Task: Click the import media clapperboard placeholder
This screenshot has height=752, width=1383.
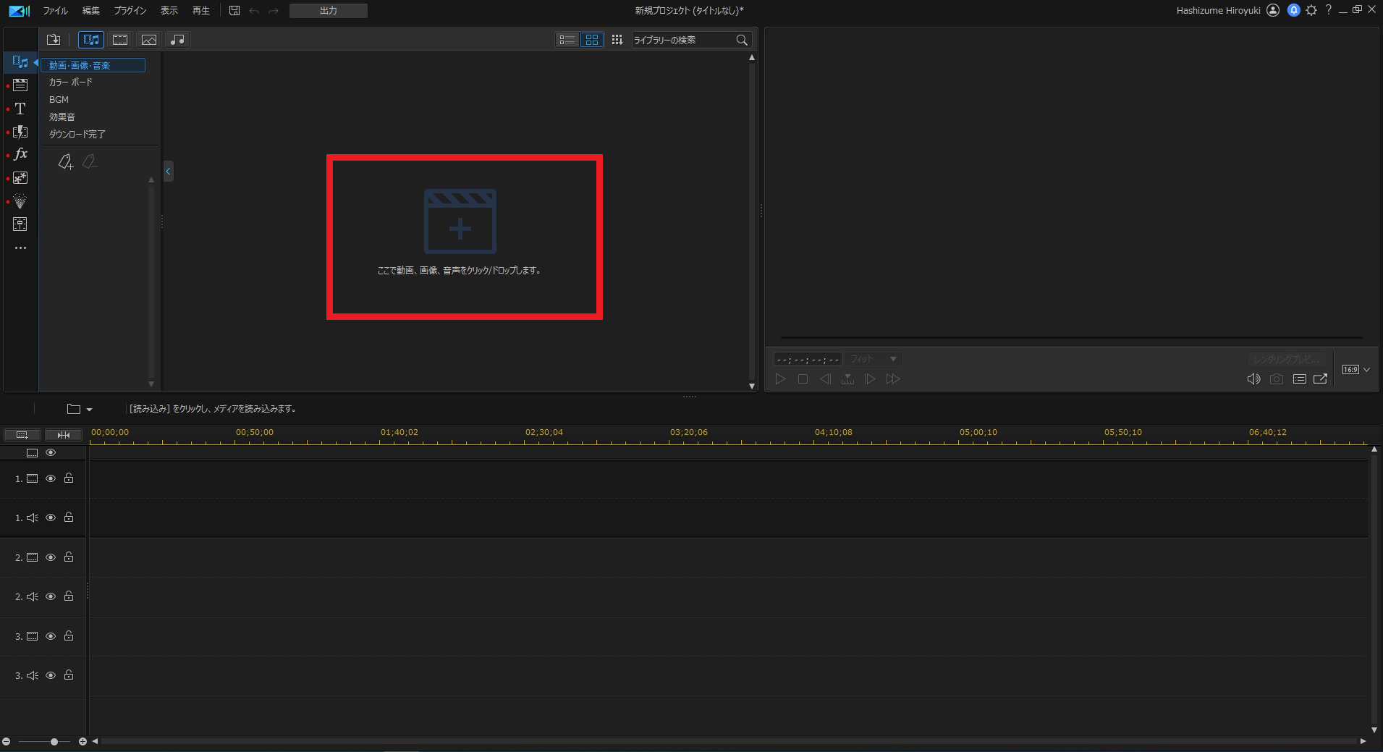Action: point(460,221)
